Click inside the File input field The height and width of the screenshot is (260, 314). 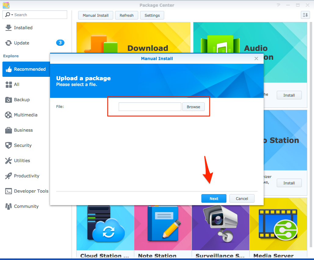coord(150,107)
